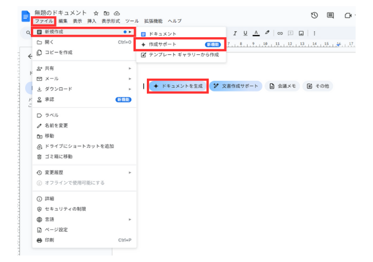Screen dimensions: 373x262
Task: Choose テンプレート ギャラリーから作成
Action: [180, 54]
